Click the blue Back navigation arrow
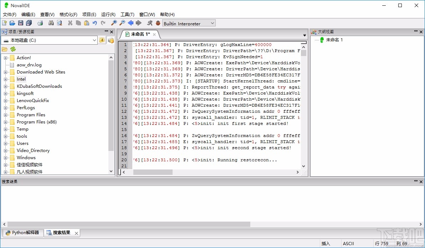425x248 pixels. pyautogui.click(x=130, y=23)
